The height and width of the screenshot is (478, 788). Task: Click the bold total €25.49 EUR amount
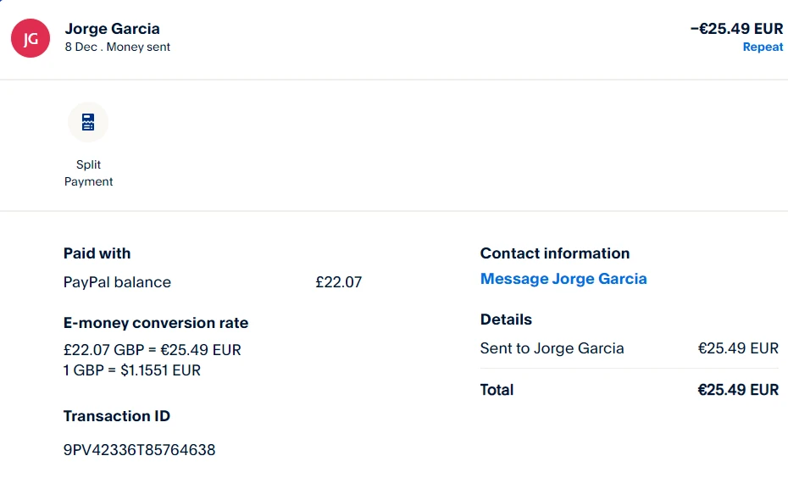(737, 390)
